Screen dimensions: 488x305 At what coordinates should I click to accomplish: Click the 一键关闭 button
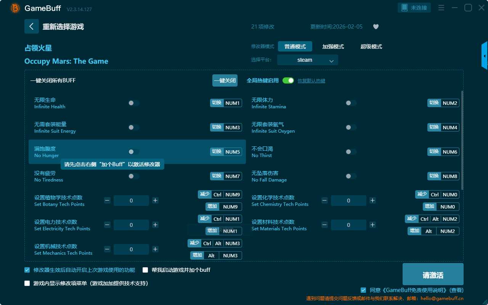225,80
